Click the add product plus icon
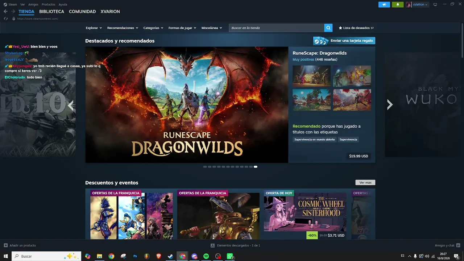This screenshot has height=261, width=464. [5, 245]
